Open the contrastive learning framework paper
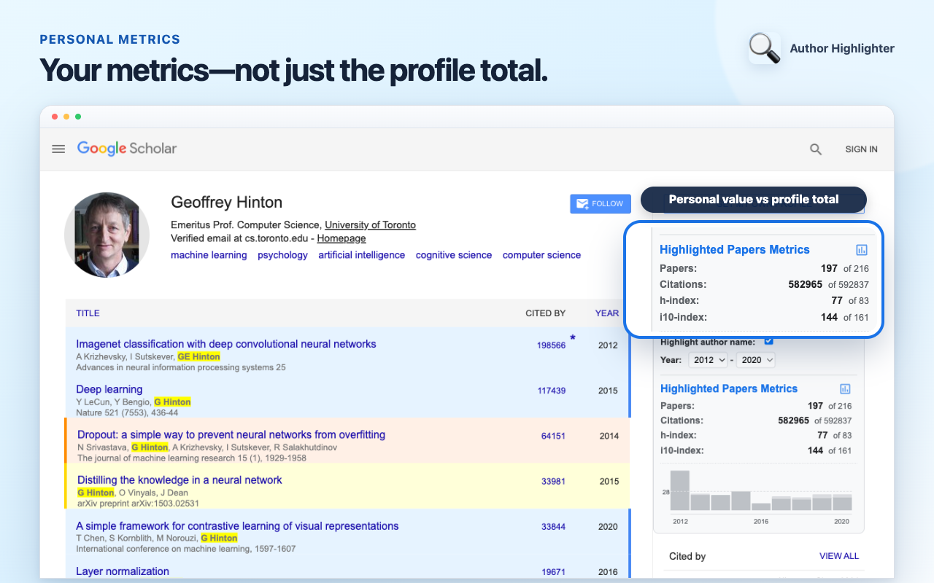The width and height of the screenshot is (934, 583). tap(237, 525)
